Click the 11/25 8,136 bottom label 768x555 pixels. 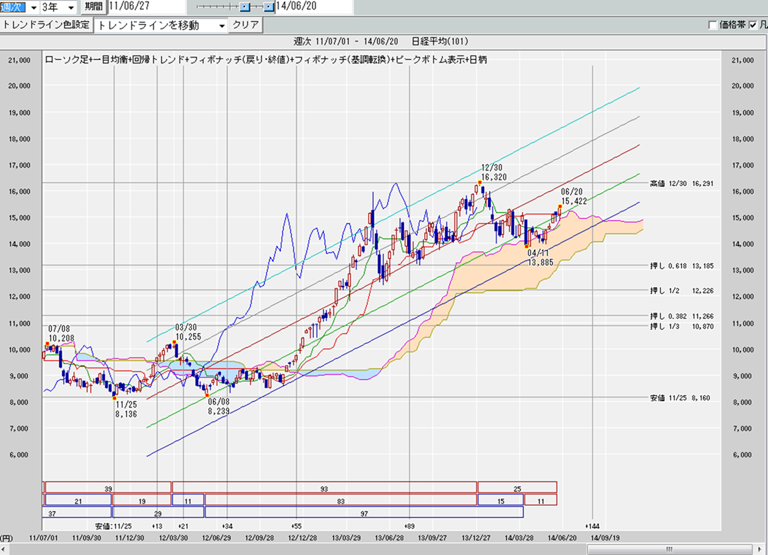point(126,410)
